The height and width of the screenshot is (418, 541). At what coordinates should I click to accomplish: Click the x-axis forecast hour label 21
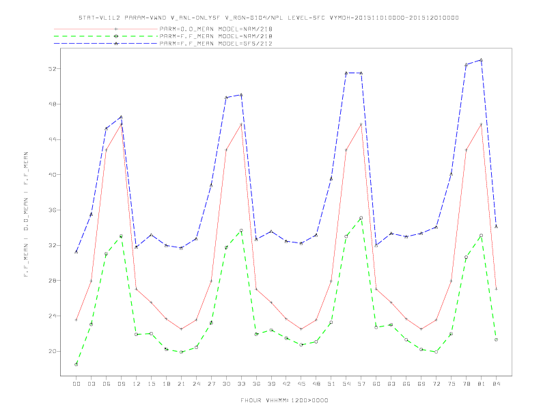(x=181, y=384)
